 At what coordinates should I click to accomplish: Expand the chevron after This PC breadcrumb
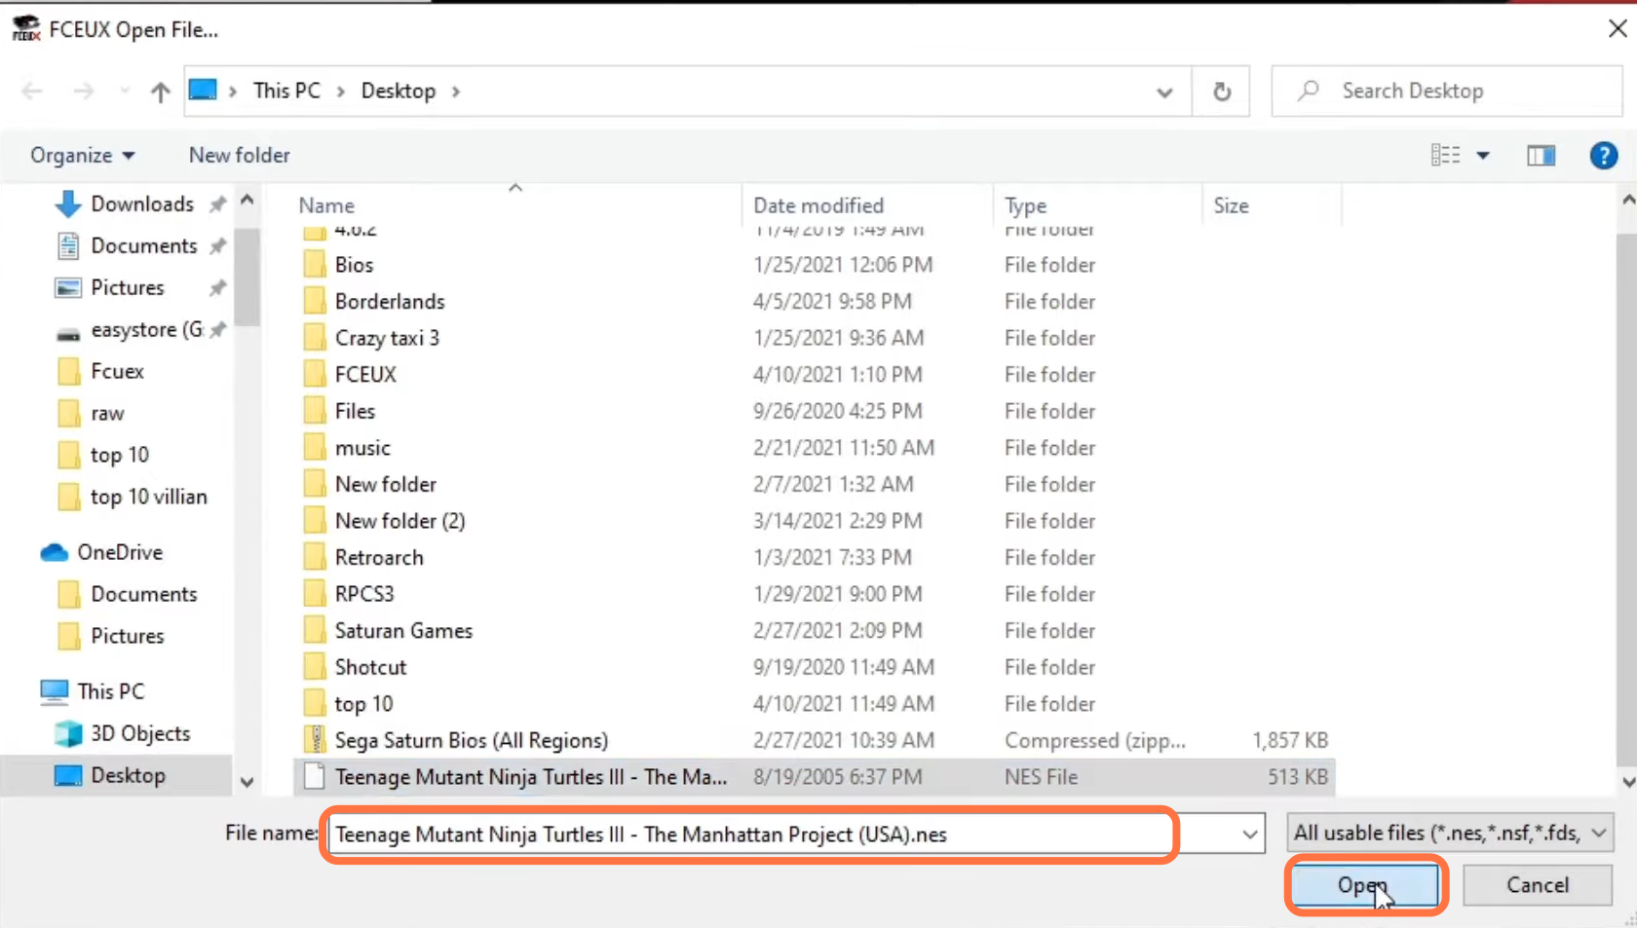pyautogui.click(x=341, y=92)
